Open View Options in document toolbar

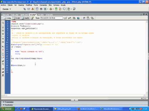pos(88,18)
